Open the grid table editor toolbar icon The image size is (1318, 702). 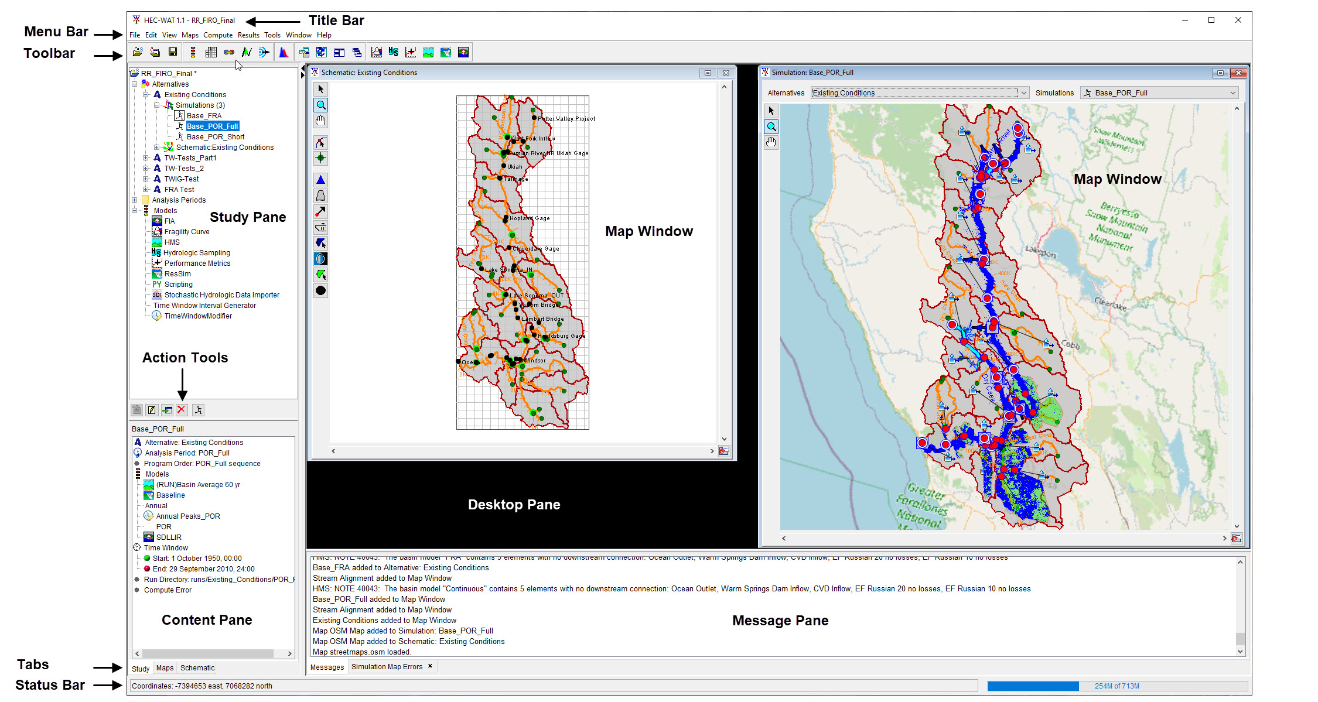coord(211,53)
